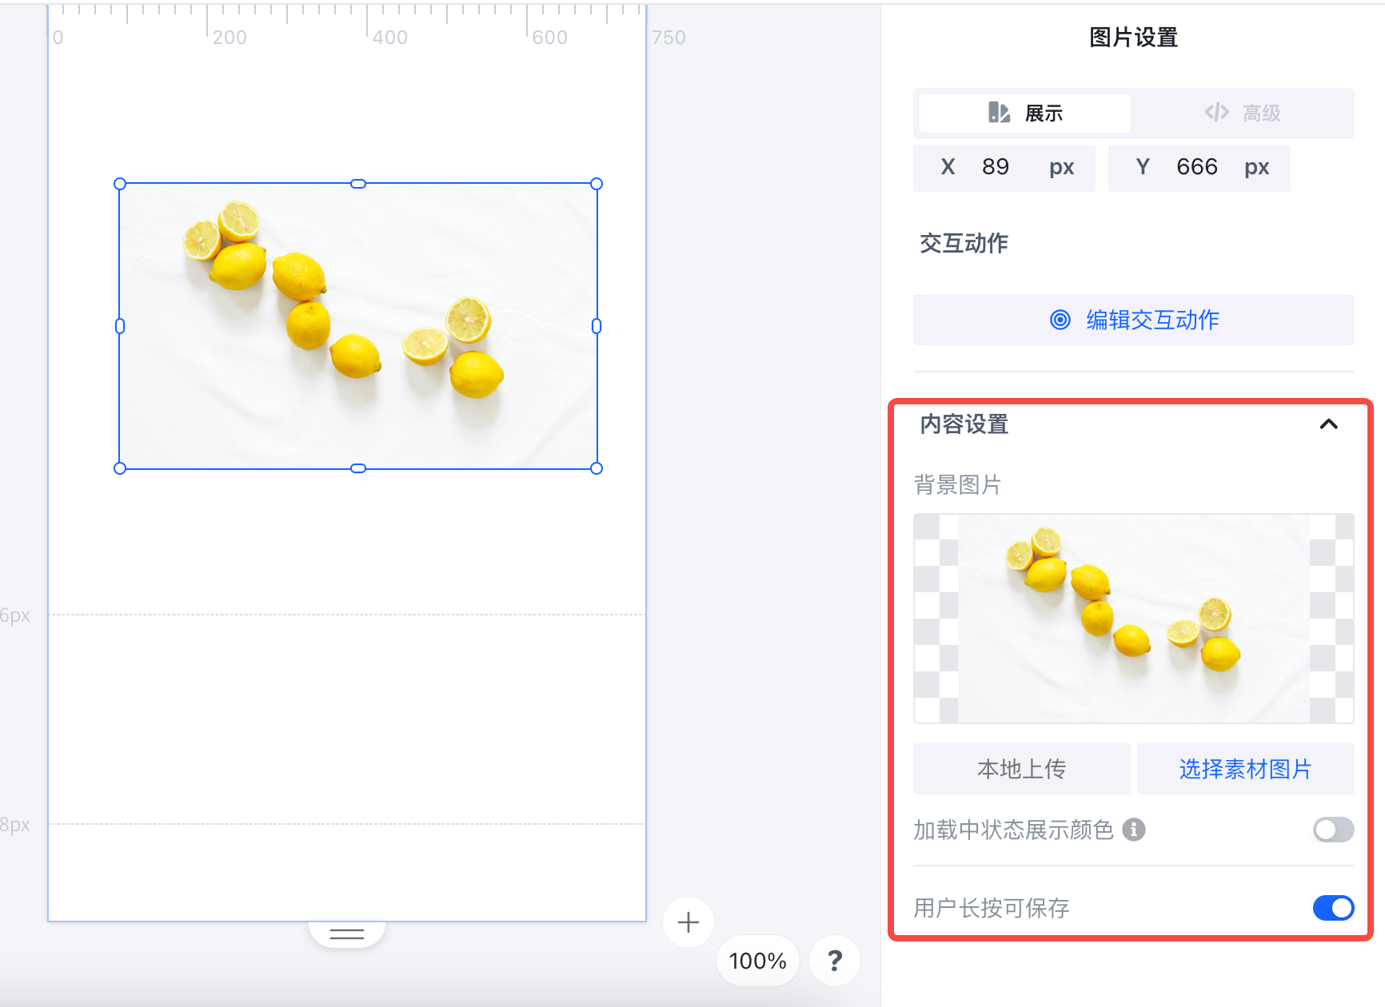Click the right-middle resize handle of image

[x=597, y=326]
